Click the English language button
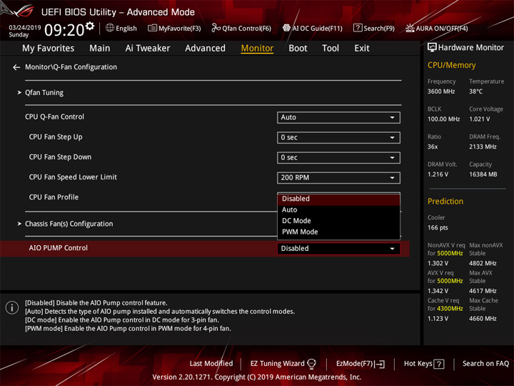The height and width of the screenshot is (386, 514). coord(121,28)
